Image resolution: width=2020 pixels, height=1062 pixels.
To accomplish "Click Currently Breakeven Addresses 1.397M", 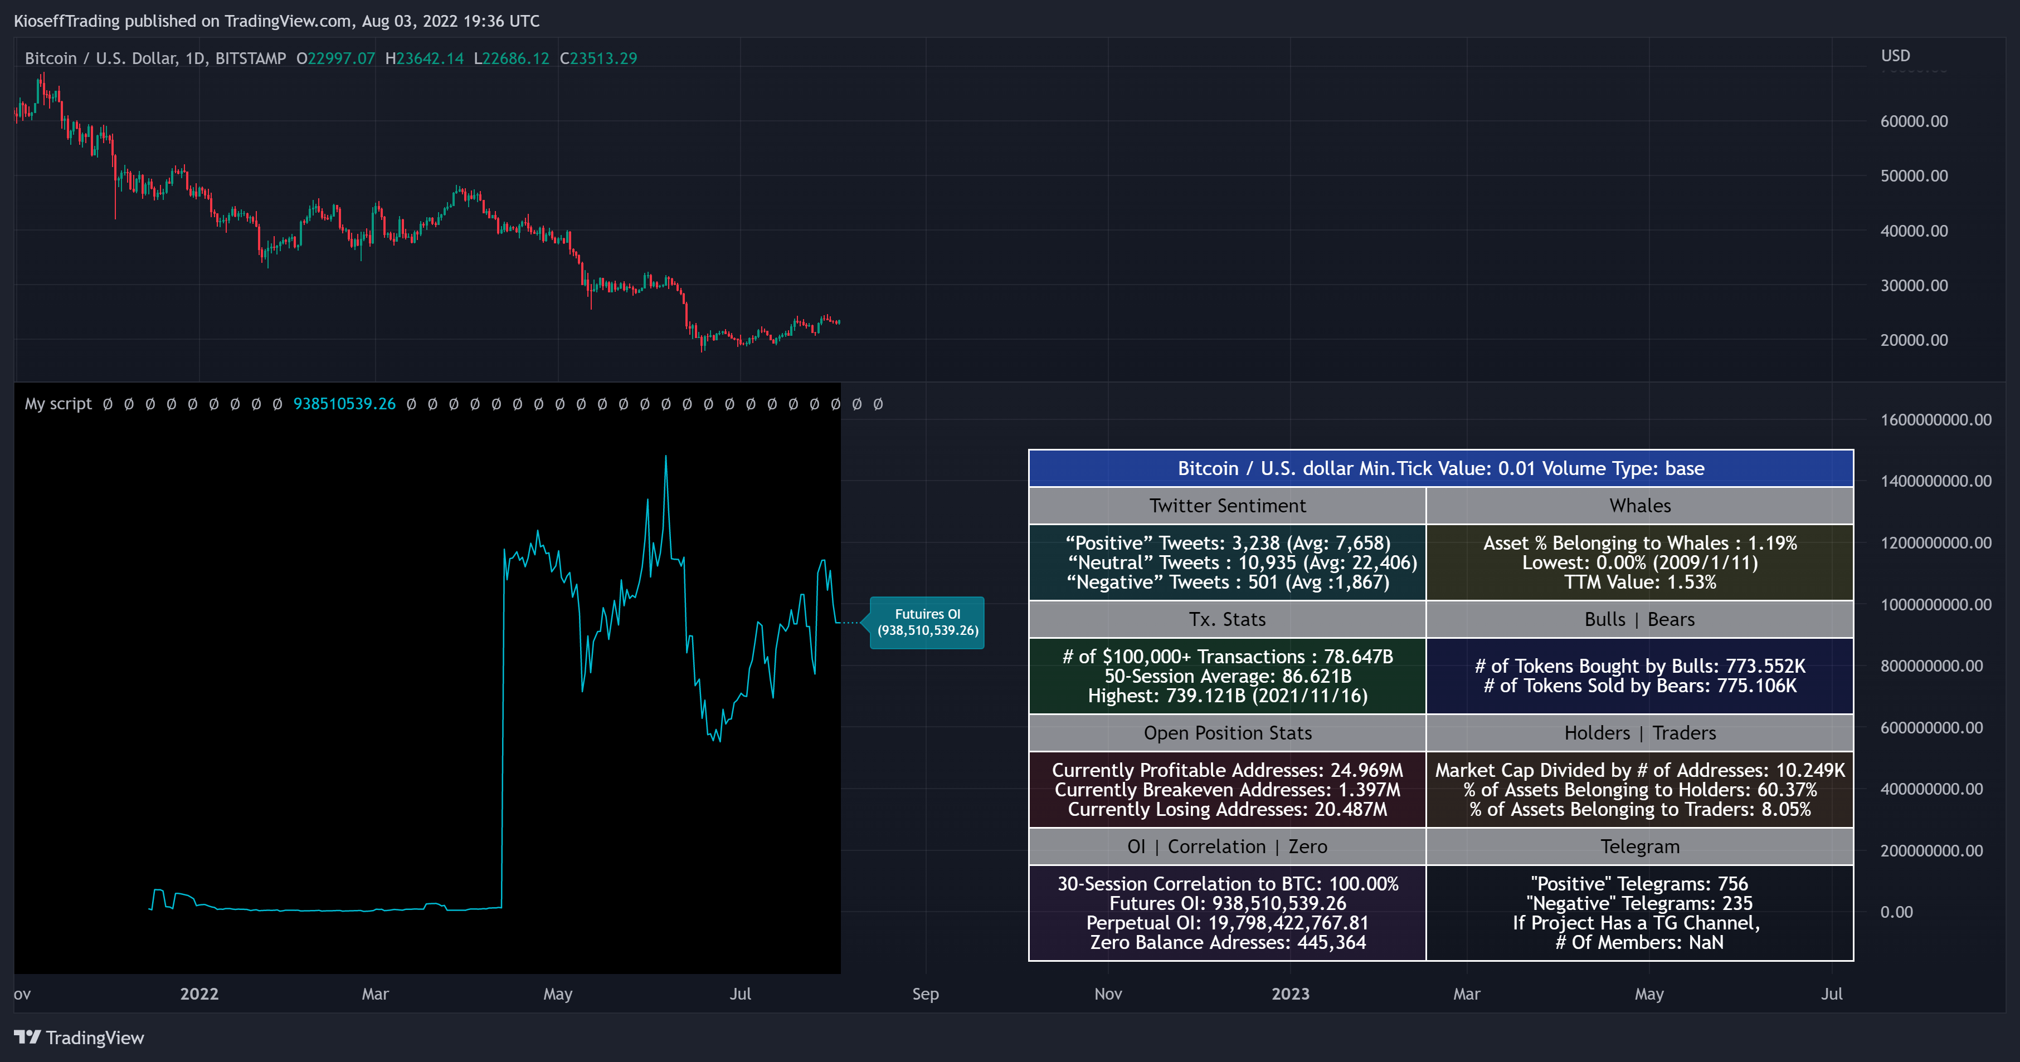I will [x=1227, y=790].
